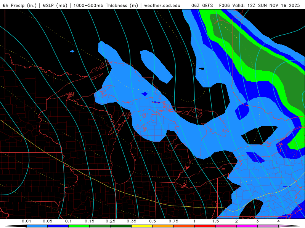The height and width of the screenshot is (228, 305).
Task: Select the dark orange legend swatch after 0.75
Action: [184, 226]
